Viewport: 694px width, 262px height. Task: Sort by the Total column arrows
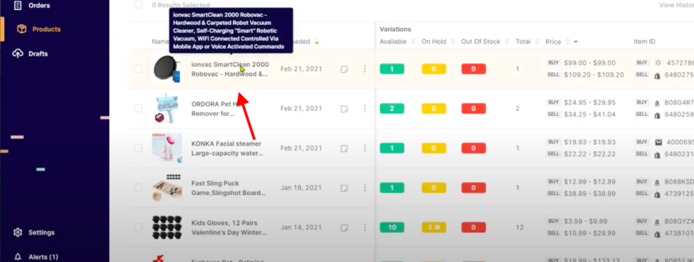(x=537, y=41)
